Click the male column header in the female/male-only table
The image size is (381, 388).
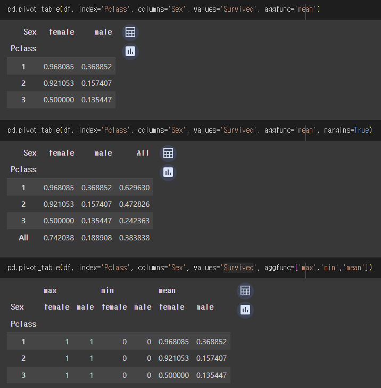pos(103,32)
